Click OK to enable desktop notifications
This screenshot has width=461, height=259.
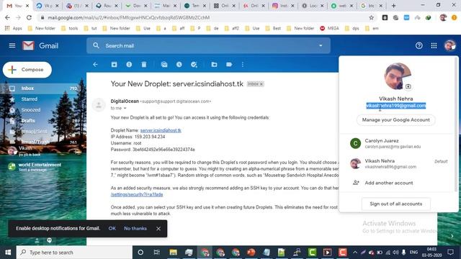112,228
